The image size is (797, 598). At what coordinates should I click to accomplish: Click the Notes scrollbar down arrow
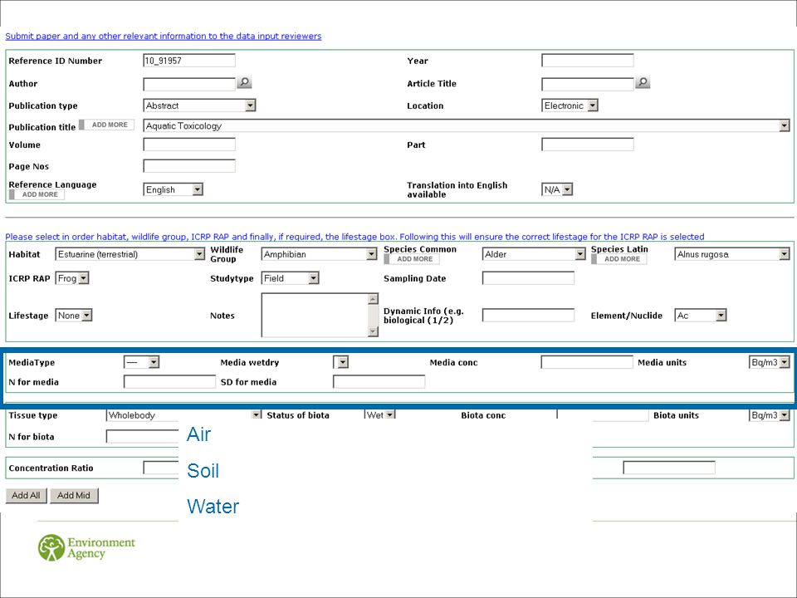[x=373, y=331]
